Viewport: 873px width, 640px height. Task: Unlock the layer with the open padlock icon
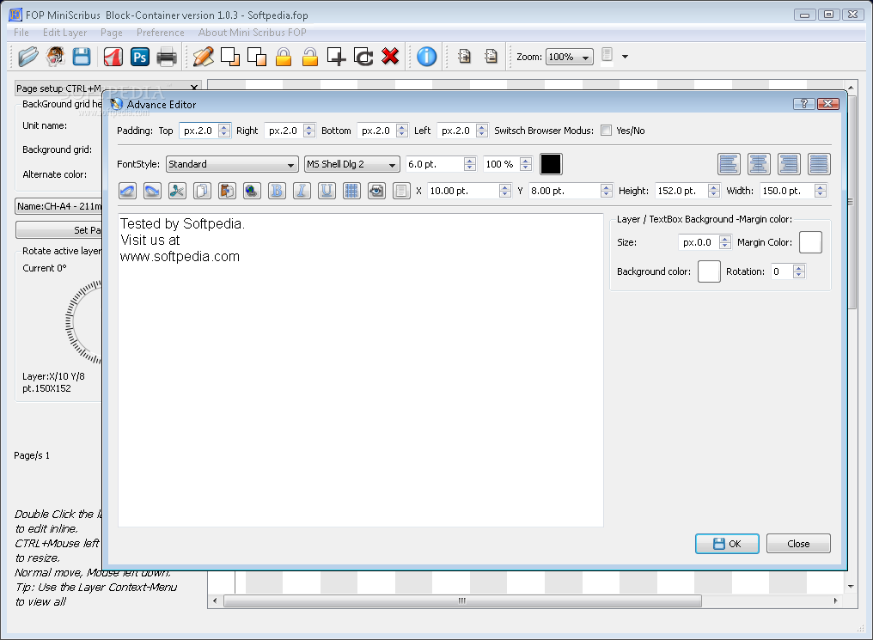click(x=310, y=57)
